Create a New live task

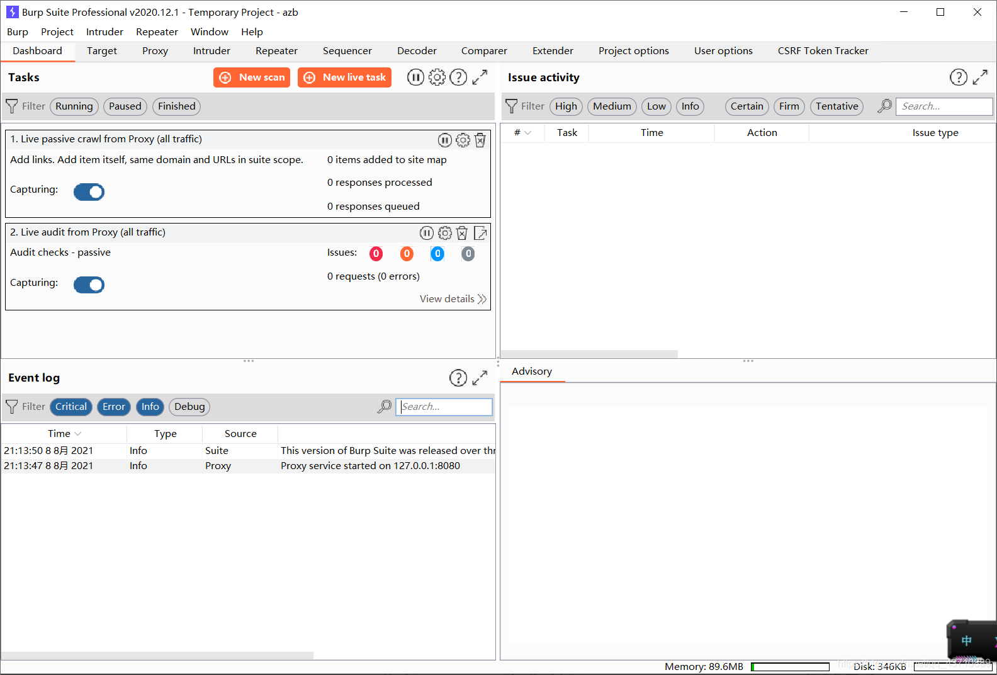tap(344, 77)
